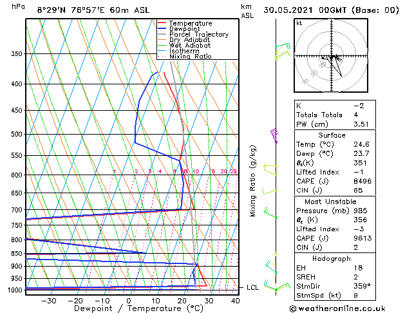Click the -30 temperature axis tick label

point(49,301)
